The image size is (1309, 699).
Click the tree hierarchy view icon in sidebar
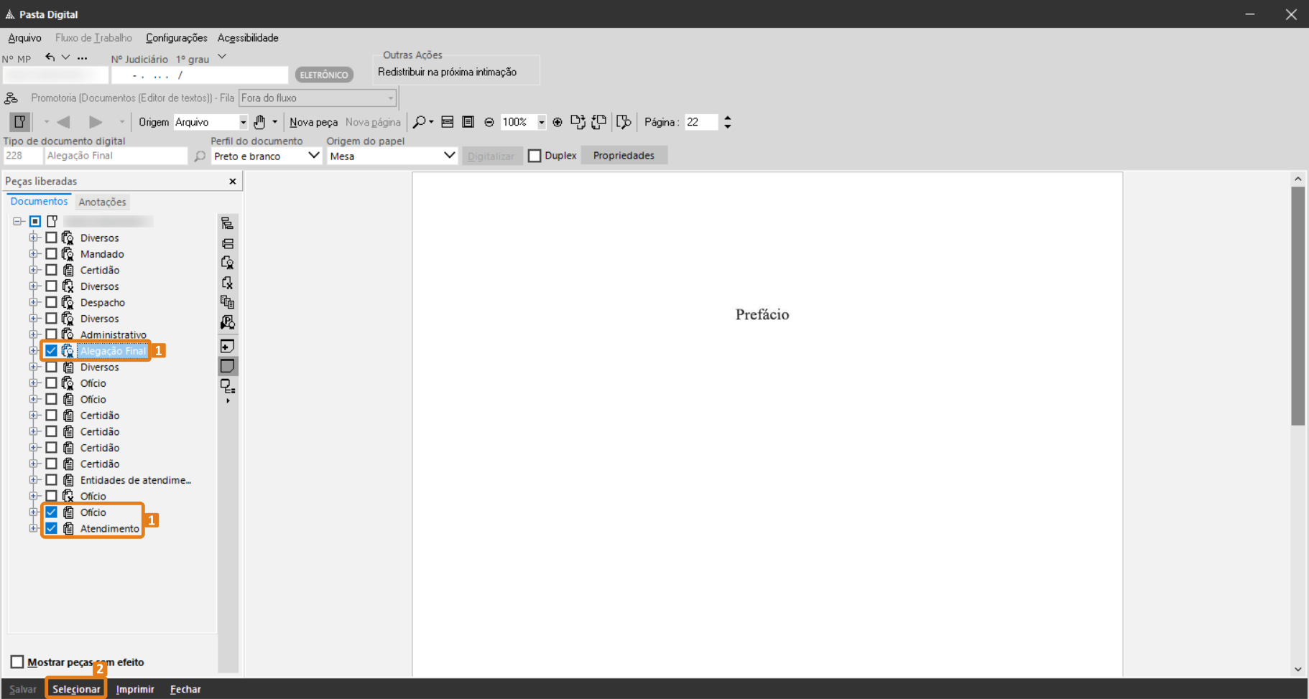227,223
